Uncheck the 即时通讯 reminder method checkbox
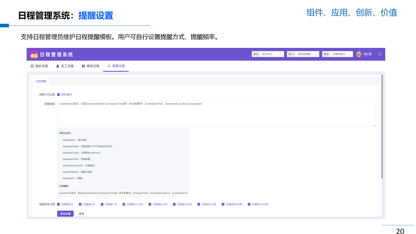 point(58,95)
